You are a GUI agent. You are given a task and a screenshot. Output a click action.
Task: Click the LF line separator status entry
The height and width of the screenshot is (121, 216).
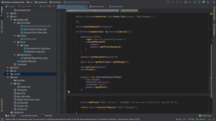point(184,119)
